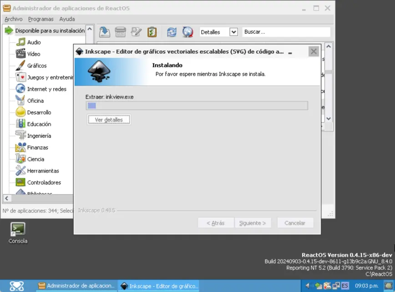Click the category tree scroll-up arrow
395x292 pixels.
pyautogui.click(x=90, y=29)
